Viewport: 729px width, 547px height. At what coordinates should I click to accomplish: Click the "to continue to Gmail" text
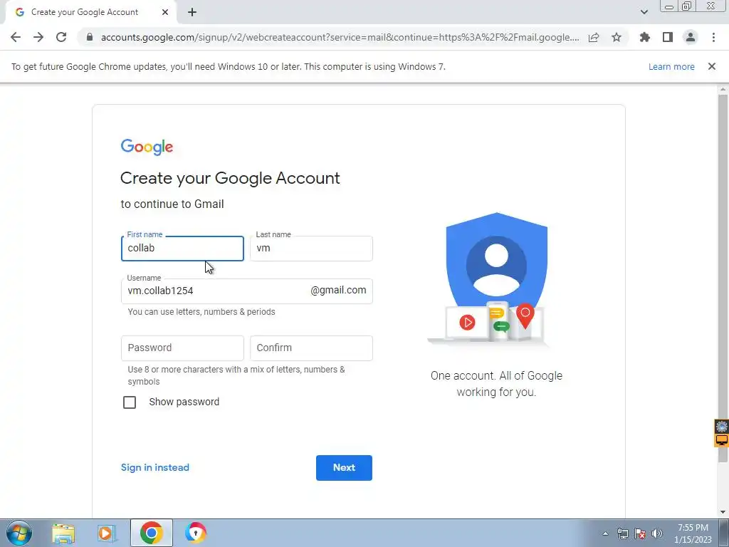[172, 204]
